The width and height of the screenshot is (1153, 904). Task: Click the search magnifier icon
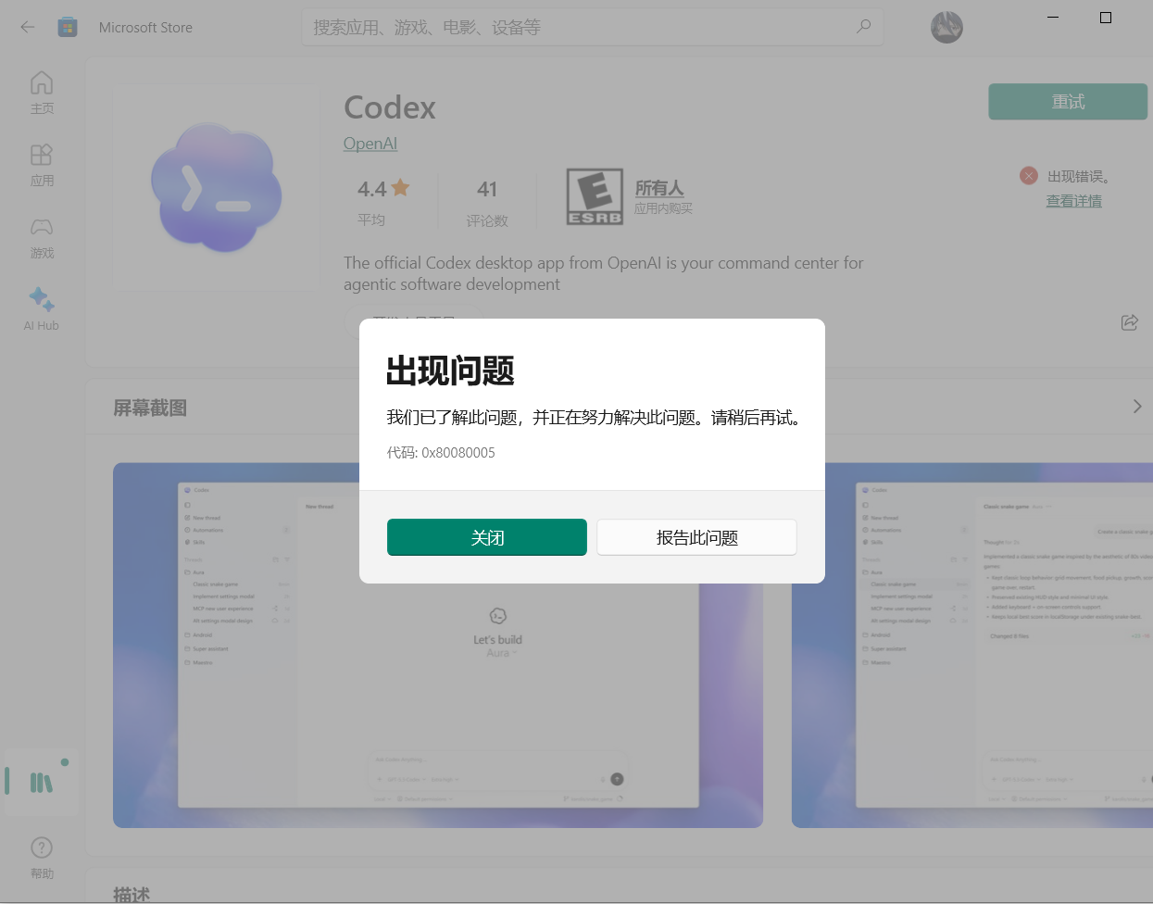pos(863,27)
